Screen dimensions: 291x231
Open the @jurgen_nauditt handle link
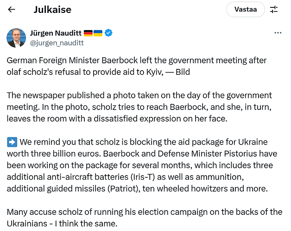[57, 43]
